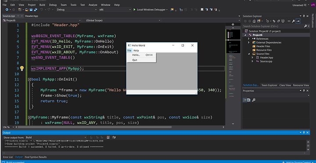Click the Clear All icon in Output
This screenshot has height=163, width=316.
click(x=108, y=137)
